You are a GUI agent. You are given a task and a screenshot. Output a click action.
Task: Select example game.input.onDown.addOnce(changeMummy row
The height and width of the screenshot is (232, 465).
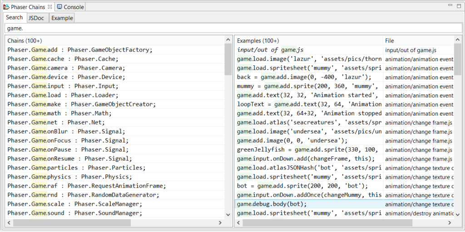pos(344,195)
